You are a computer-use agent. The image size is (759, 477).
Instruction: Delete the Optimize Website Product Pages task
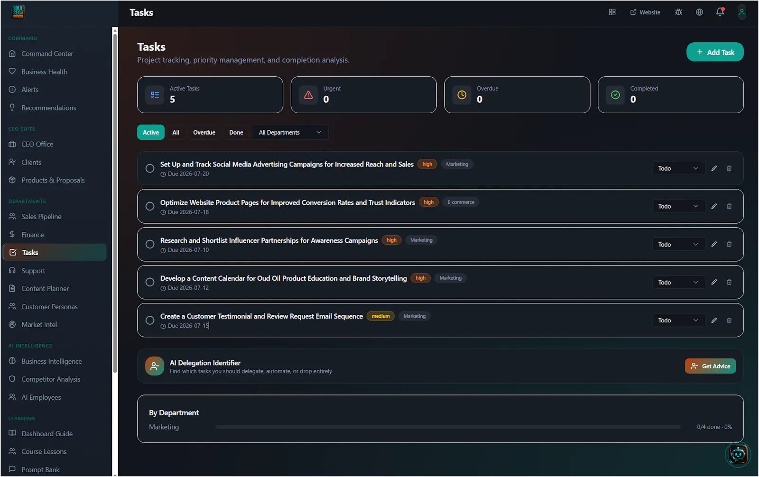pos(729,206)
